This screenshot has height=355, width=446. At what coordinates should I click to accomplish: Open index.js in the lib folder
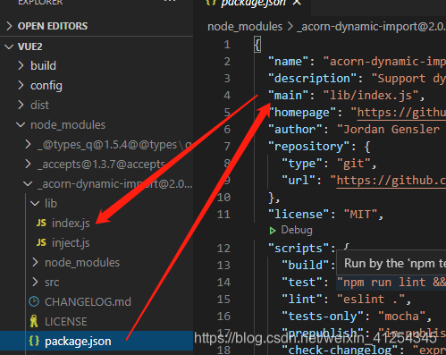(x=71, y=223)
